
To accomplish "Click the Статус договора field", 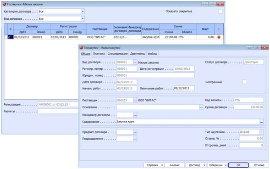I will pos(253,62).
